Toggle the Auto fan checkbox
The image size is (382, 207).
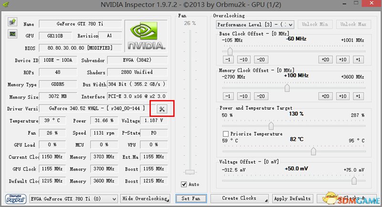pyautogui.click(x=184, y=185)
